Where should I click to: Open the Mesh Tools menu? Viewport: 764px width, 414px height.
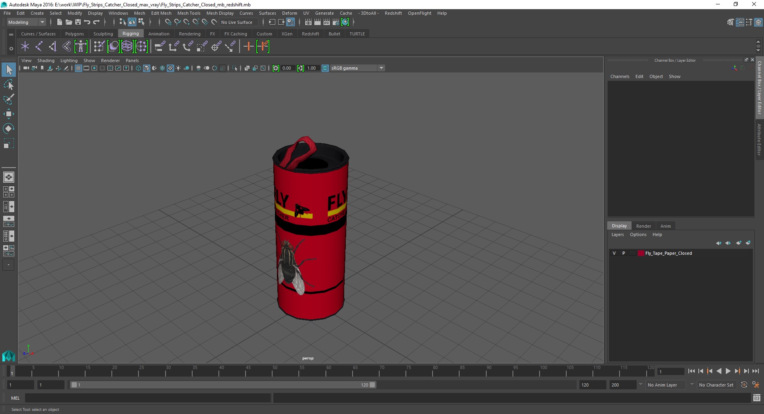pos(189,13)
